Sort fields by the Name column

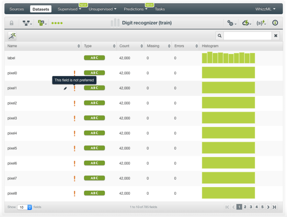point(43,46)
